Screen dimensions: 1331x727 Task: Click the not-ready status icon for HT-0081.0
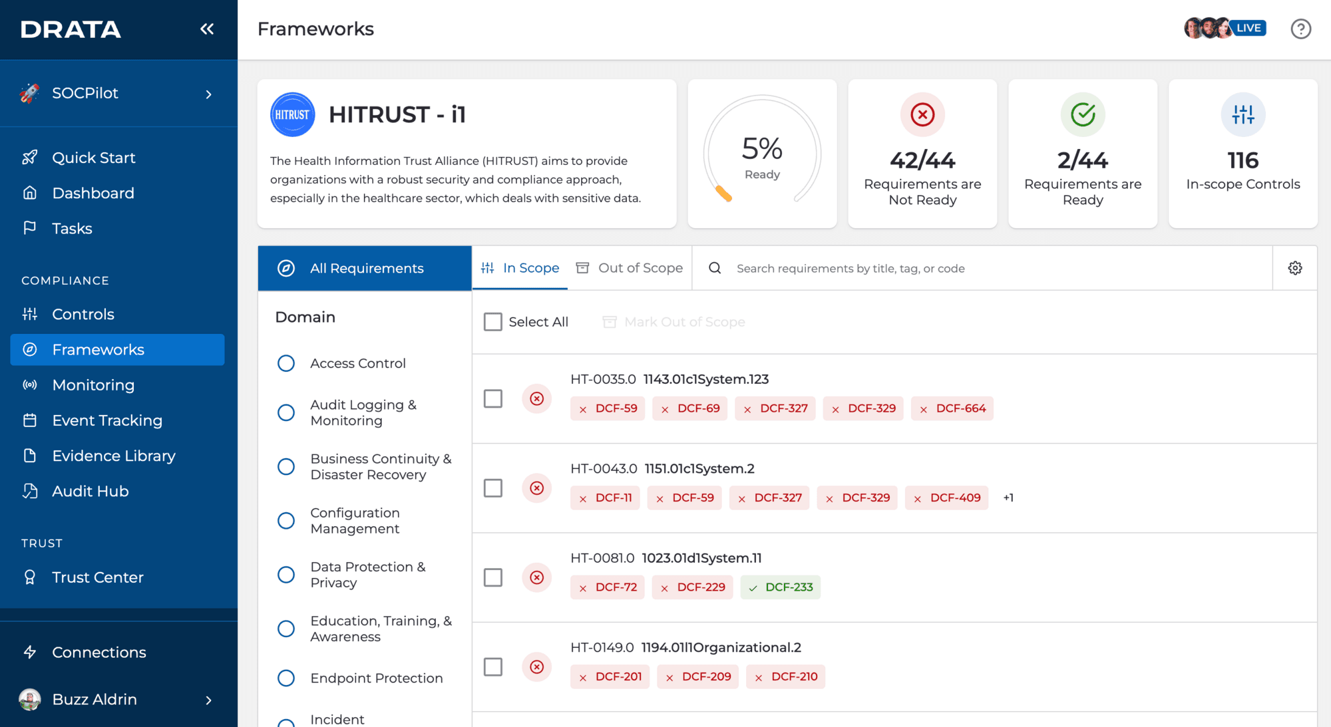click(537, 577)
